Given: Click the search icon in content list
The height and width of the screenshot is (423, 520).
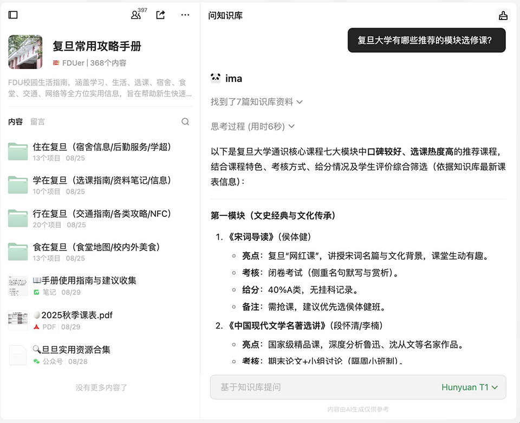Looking at the screenshot, I should [185, 121].
